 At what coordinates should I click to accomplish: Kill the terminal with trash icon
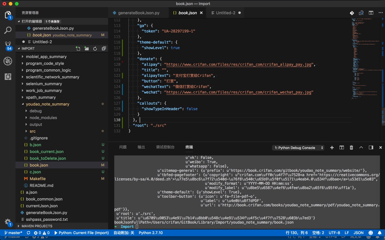351,148
